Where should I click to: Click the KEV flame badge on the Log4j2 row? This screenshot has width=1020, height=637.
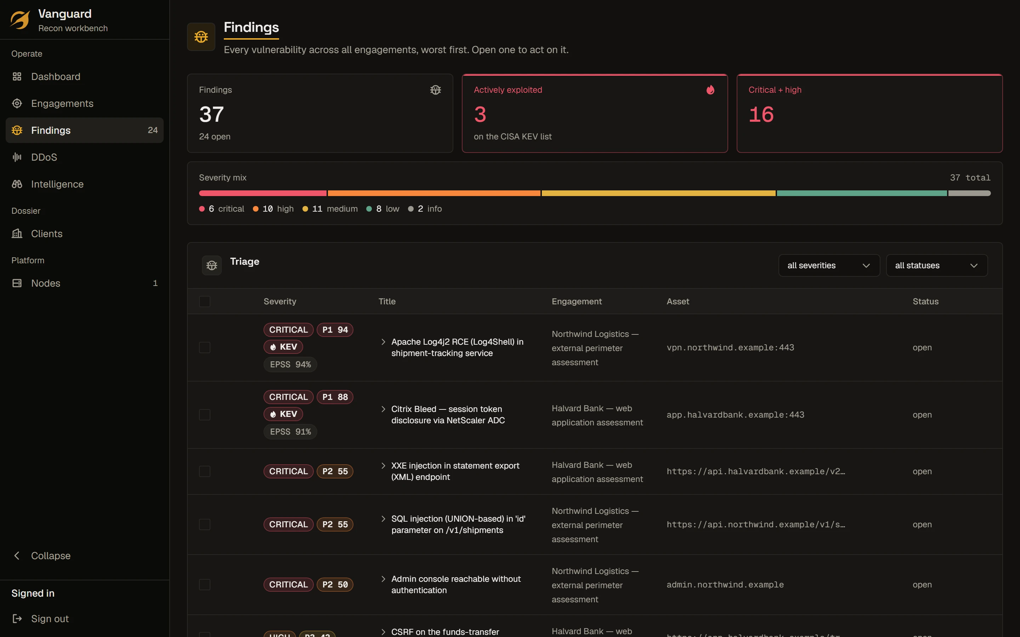click(283, 347)
